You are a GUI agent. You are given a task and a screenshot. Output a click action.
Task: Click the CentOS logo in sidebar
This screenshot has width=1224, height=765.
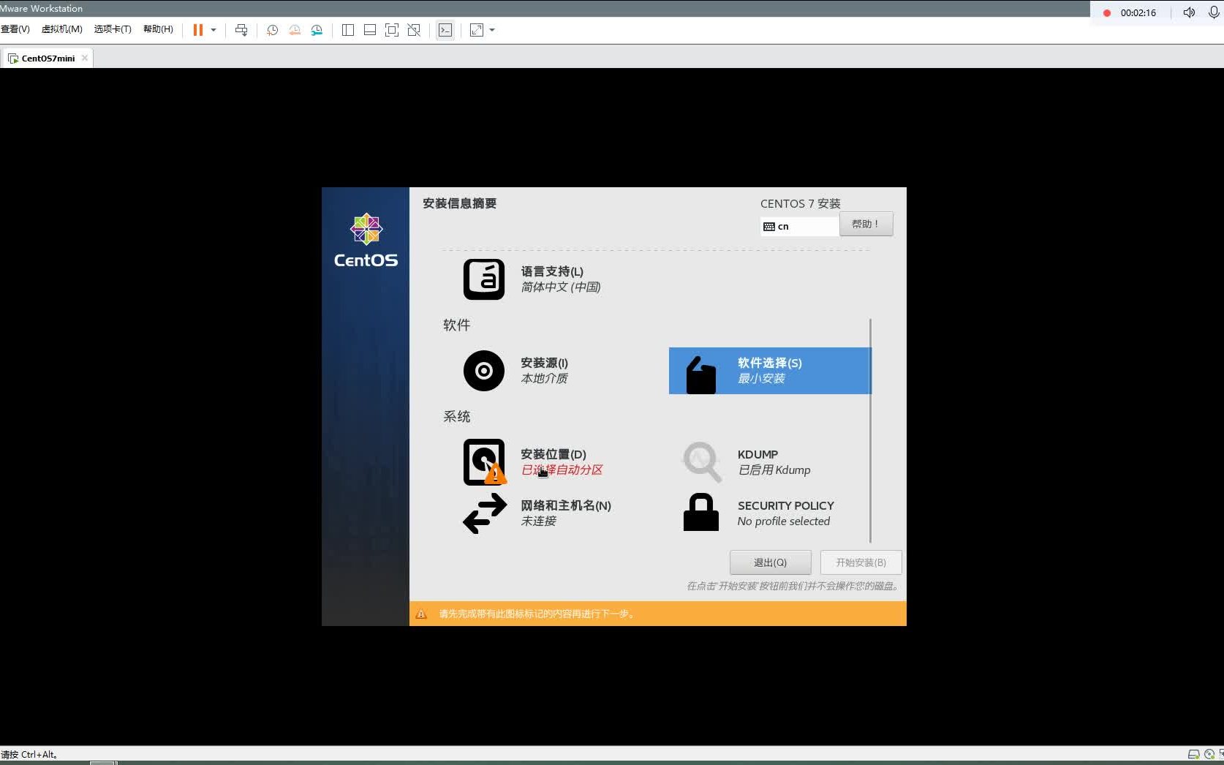point(366,240)
